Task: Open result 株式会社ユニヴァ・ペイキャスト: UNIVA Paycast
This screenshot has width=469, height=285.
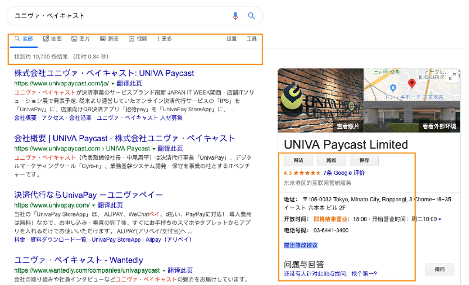Action: pyautogui.click(x=104, y=73)
